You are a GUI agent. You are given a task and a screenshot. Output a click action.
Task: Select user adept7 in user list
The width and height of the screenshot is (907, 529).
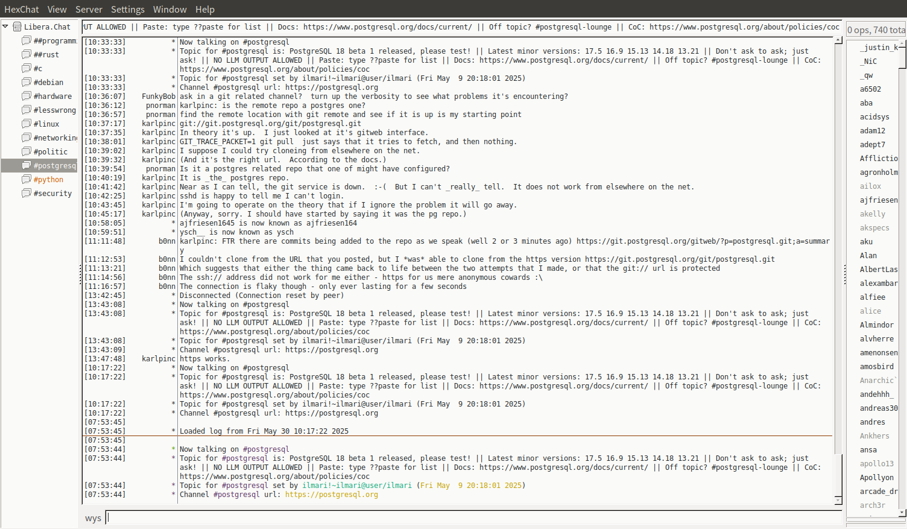coord(873,144)
